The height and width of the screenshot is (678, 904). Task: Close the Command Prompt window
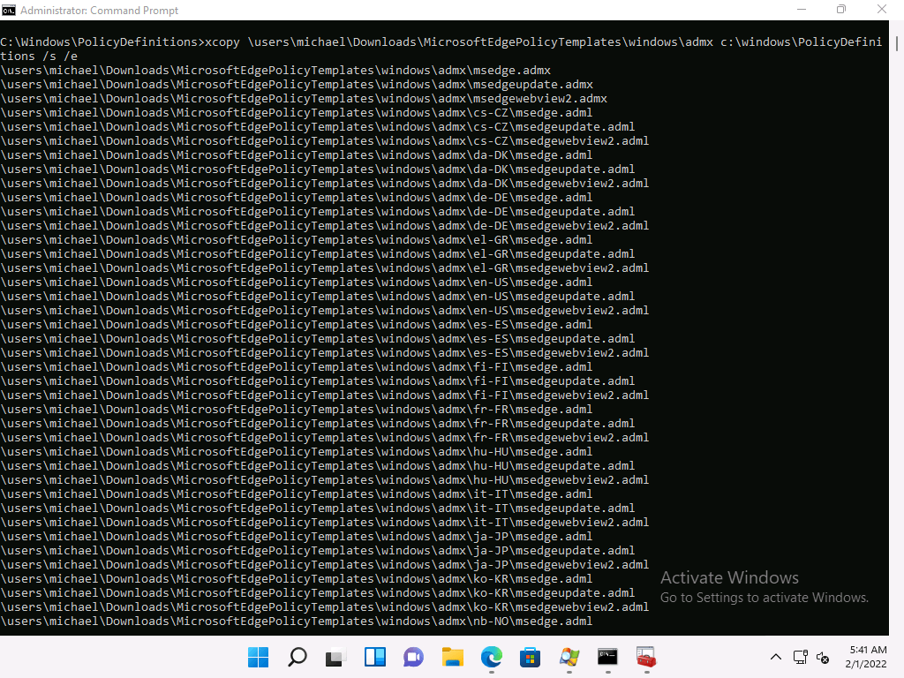tap(883, 10)
